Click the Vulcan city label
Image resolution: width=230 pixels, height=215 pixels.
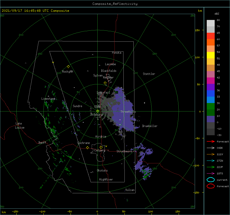click(130, 190)
